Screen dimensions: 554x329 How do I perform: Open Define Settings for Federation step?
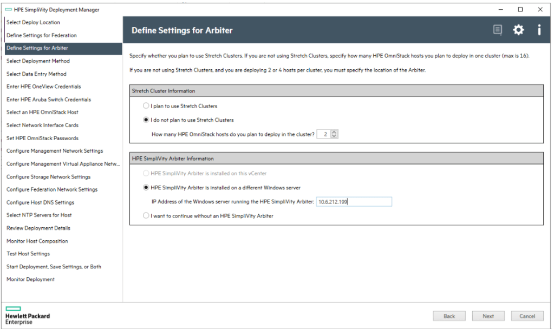[x=41, y=35]
